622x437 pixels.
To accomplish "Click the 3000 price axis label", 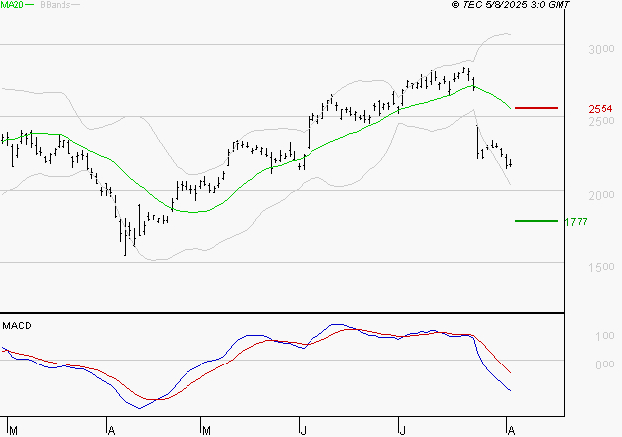I will [601, 49].
